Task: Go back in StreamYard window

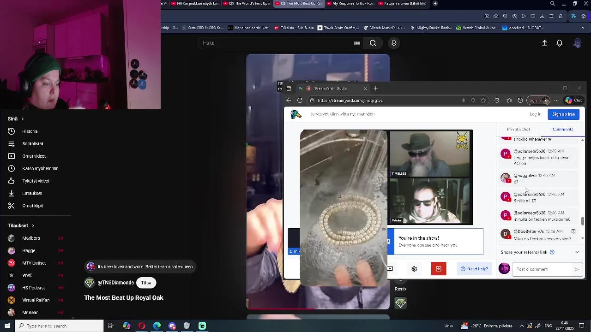Action: coord(289,101)
